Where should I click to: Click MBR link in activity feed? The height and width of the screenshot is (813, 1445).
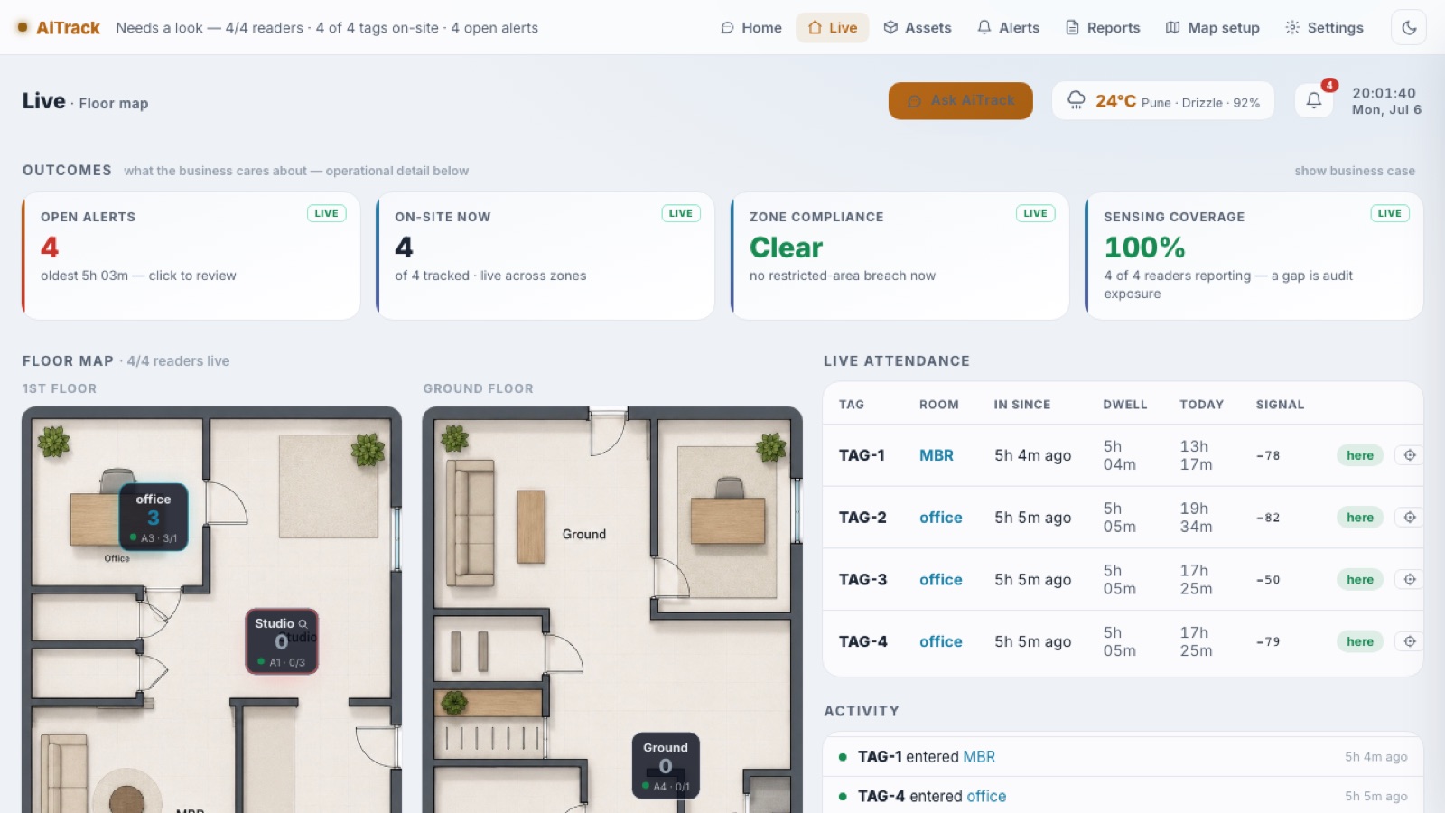tap(979, 757)
